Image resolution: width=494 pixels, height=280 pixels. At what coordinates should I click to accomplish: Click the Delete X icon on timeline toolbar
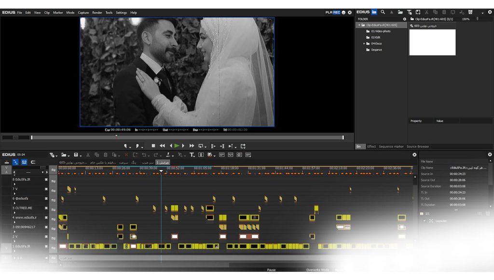[126, 155]
